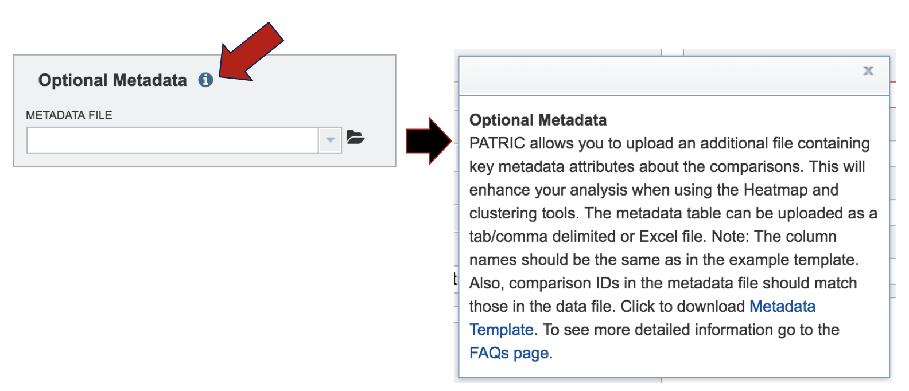Click the popup's empty header bar

tap(660, 76)
